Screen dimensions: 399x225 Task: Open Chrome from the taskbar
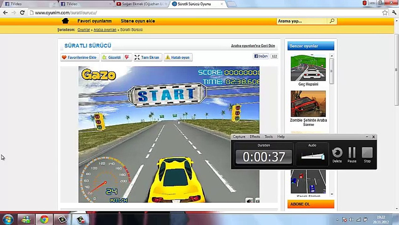44,219
